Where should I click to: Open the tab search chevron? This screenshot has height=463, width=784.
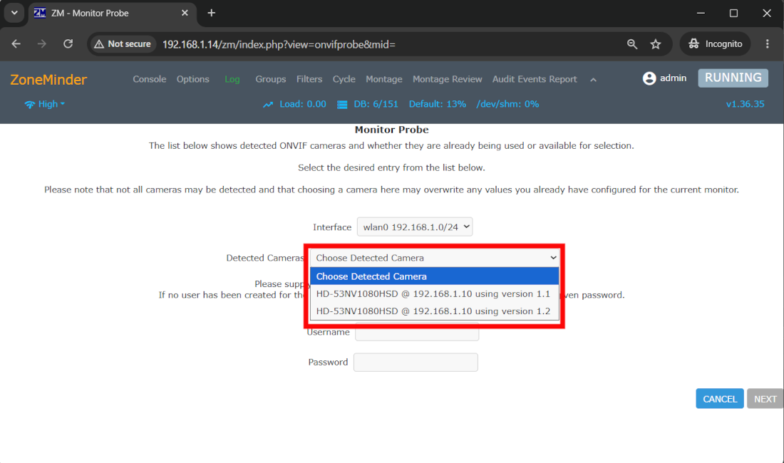pos(14,13)
